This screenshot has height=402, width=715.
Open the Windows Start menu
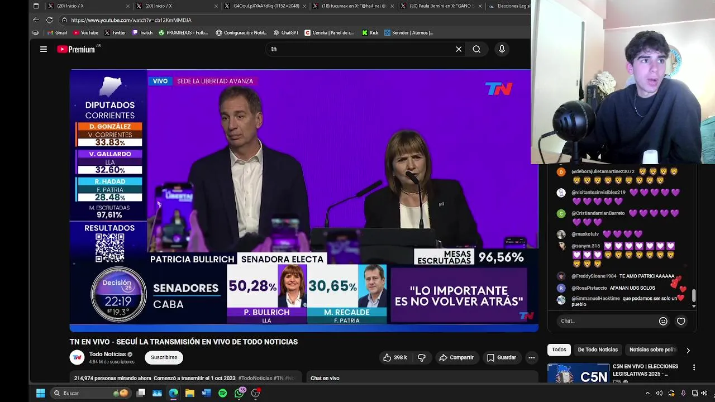pyautogui.click(x=41, y=393)
